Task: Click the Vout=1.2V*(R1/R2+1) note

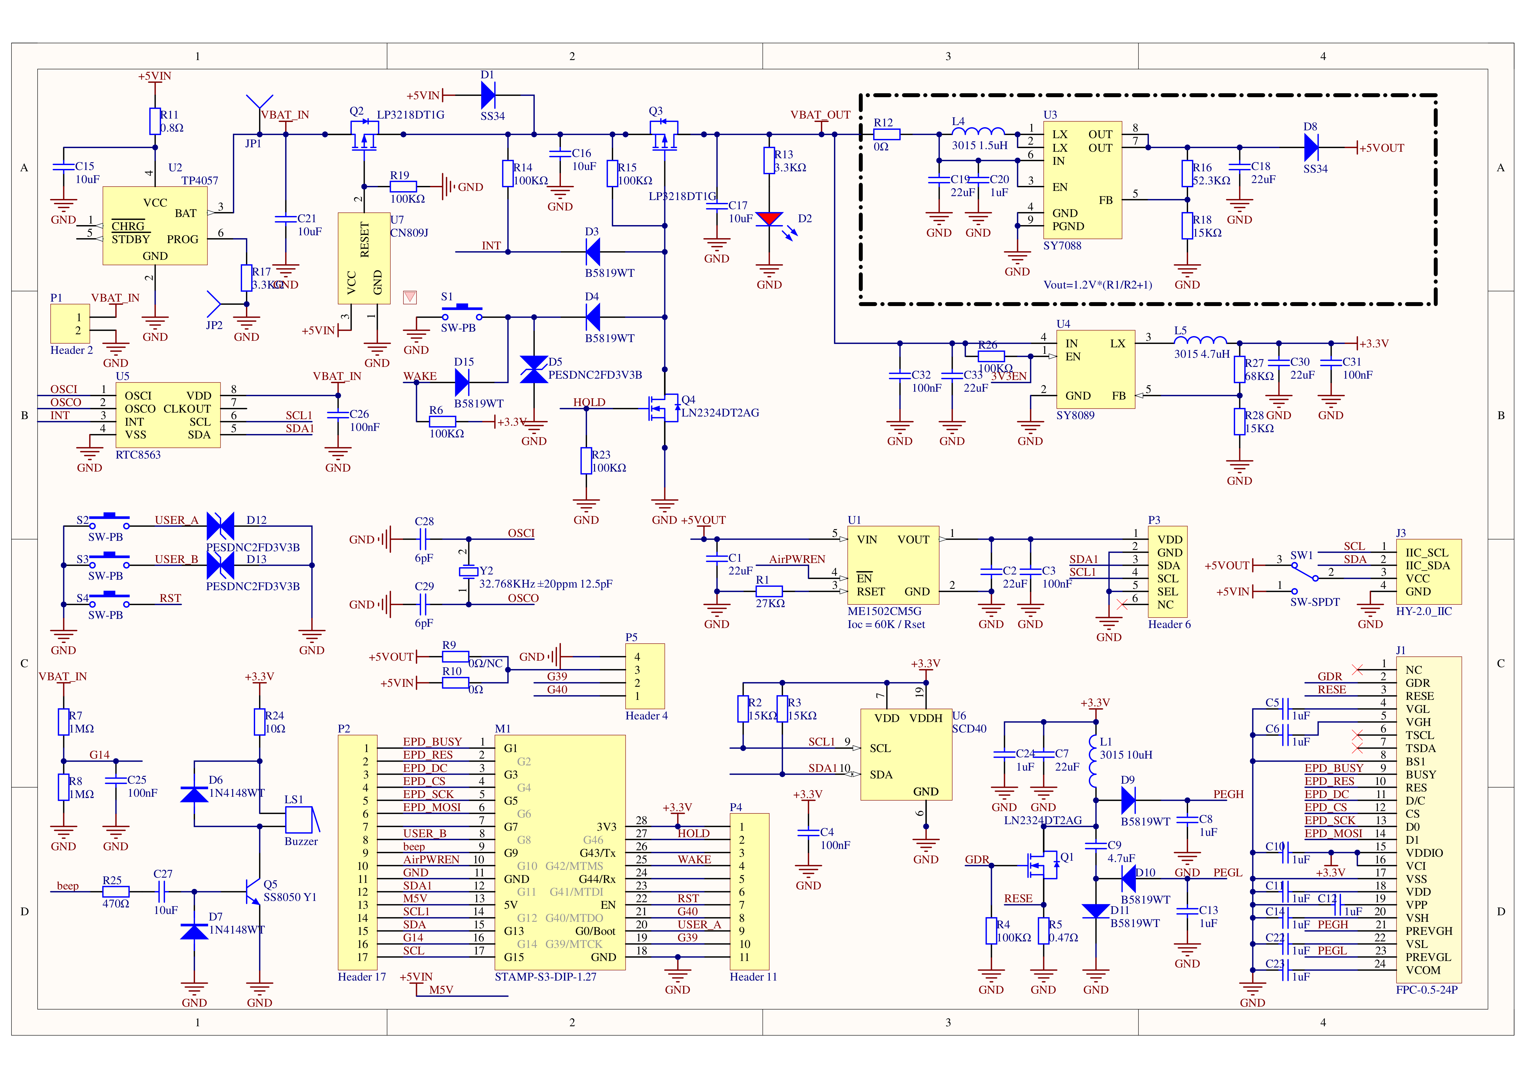Action: (1097, 285)
